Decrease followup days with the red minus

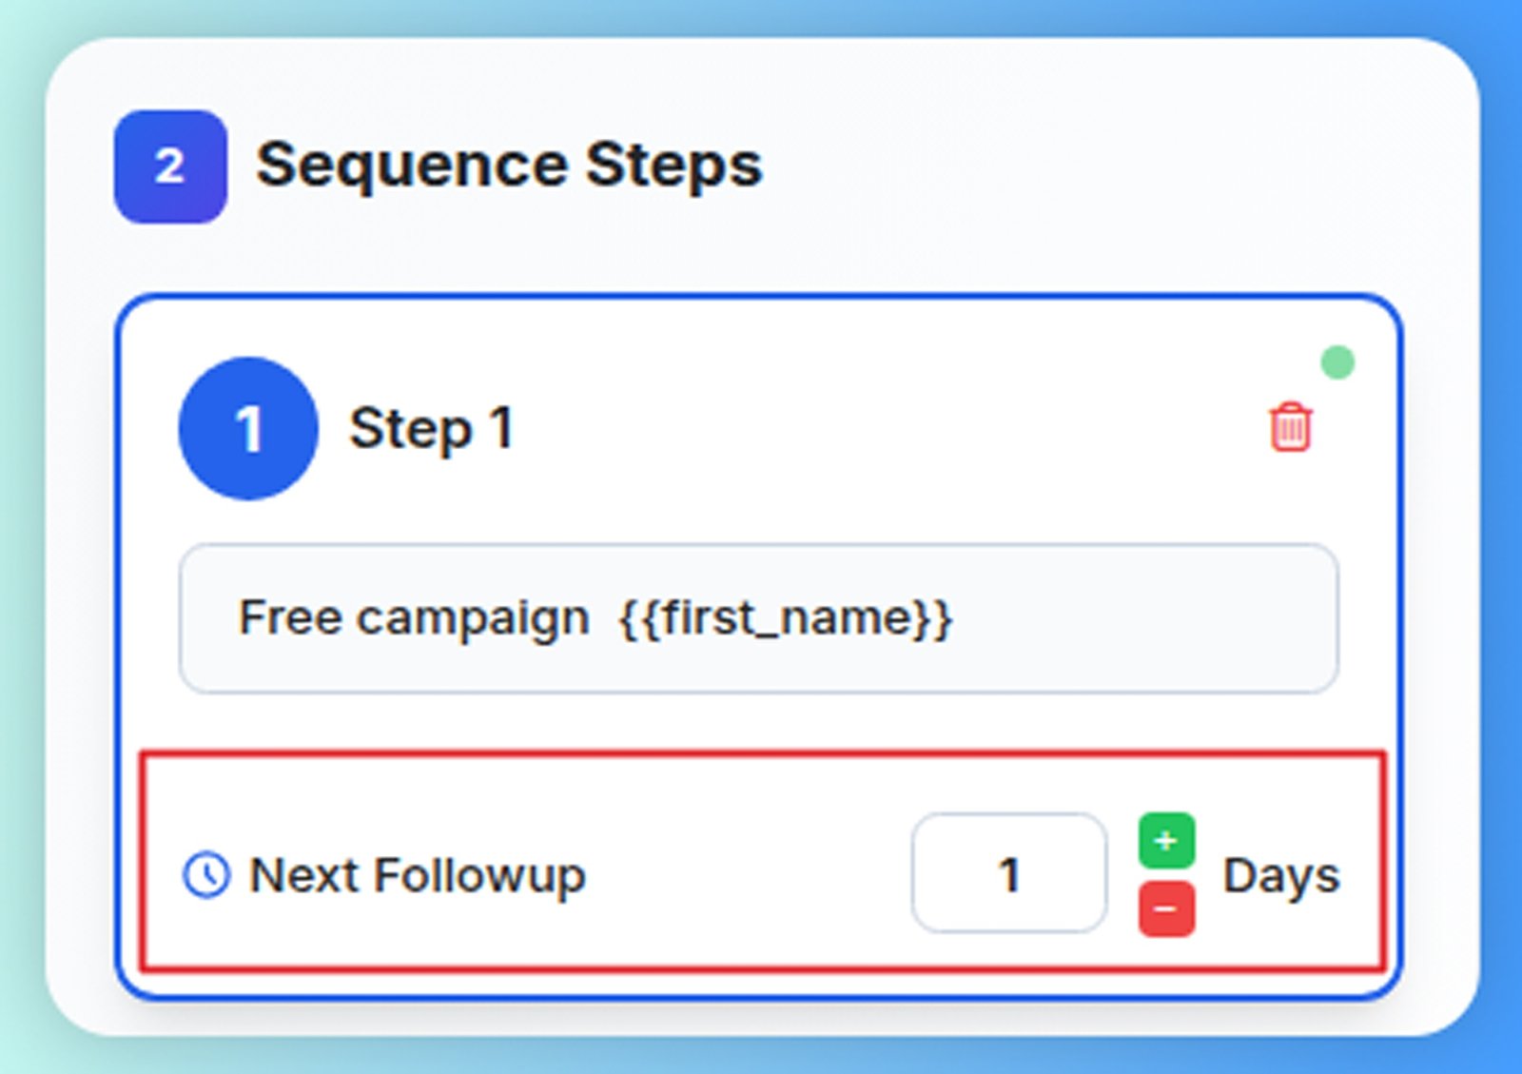pyautogui.click(x=1166, y=909)
